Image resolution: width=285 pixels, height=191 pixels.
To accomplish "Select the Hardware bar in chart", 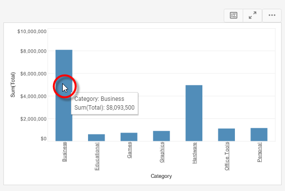I will (194, 113).
